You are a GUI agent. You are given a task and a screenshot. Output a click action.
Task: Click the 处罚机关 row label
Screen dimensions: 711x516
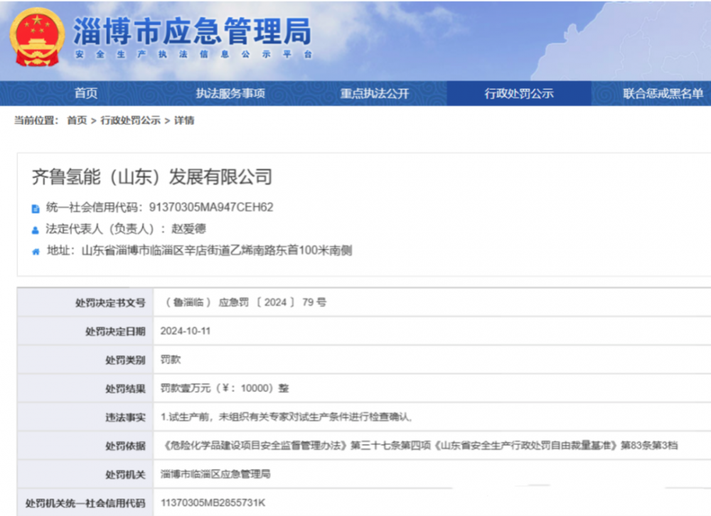click(x=125, y=474)
